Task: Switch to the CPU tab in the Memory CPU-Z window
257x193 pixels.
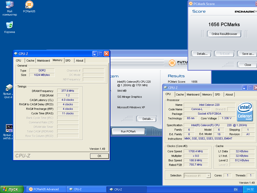Action: tap(19, 61)
